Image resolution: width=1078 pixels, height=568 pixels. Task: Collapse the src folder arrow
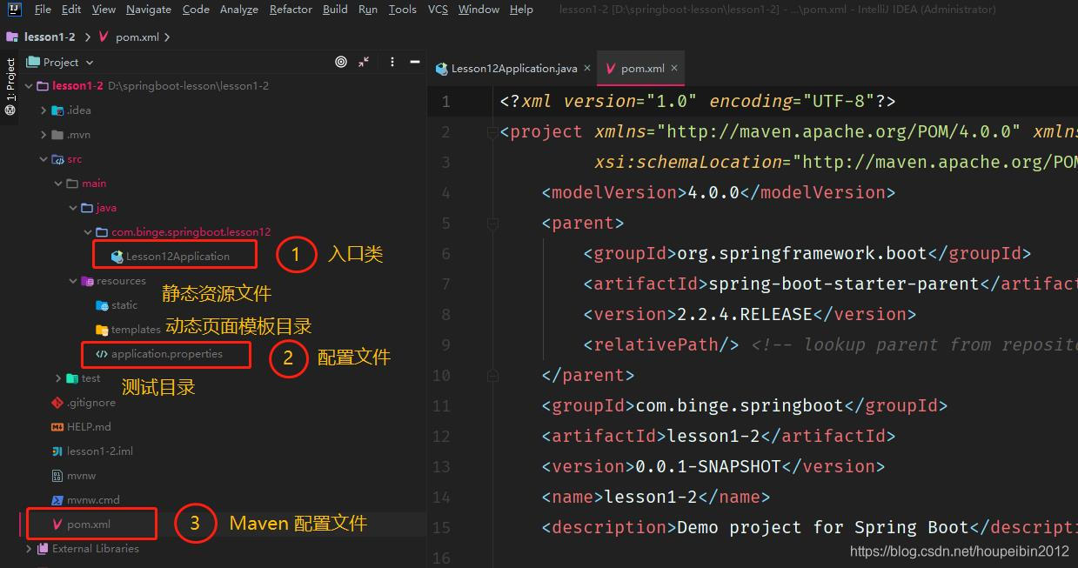(x=44, y=159)
